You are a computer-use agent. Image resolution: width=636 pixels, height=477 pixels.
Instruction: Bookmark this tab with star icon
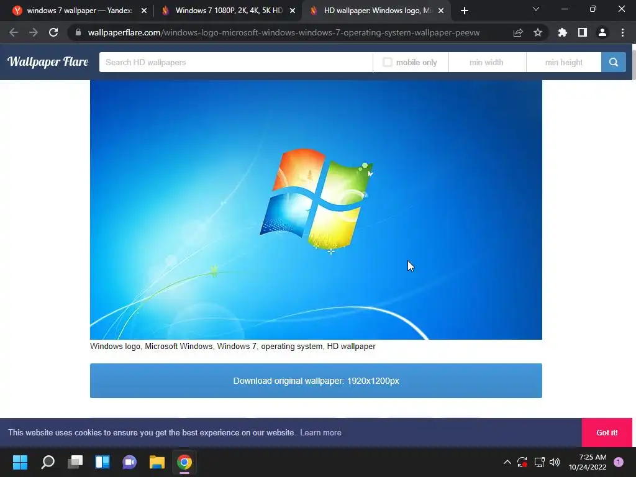(x=538, y=32)
